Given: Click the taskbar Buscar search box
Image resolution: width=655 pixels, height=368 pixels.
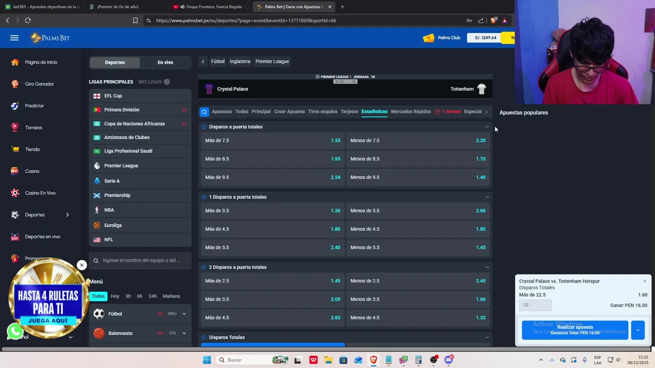Looking at the screenshot, I should point(253,360).
